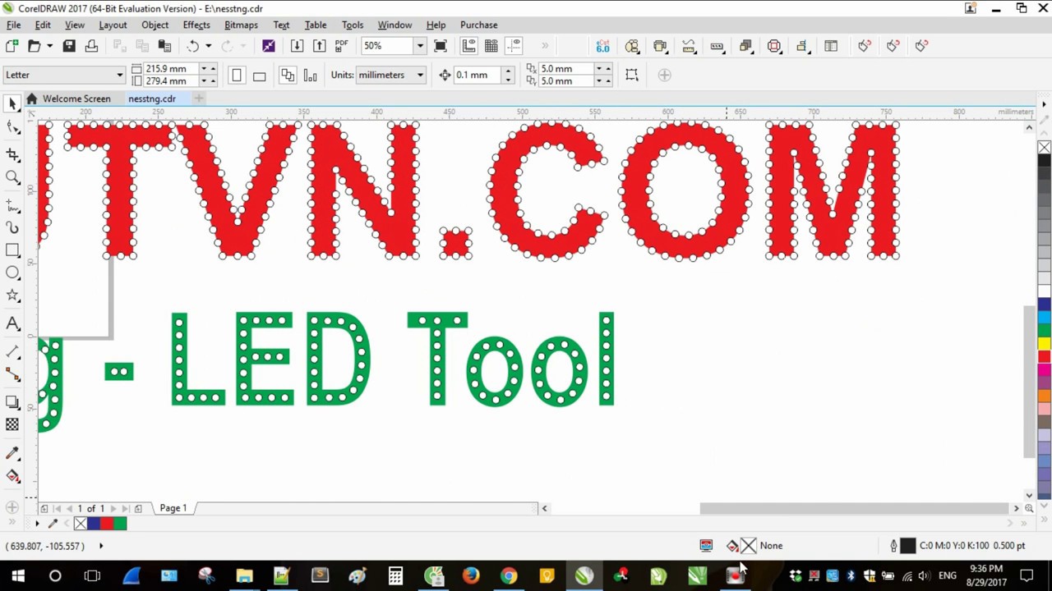Pick the red swatch in color palette
The height and width of the screenshot is (591, 1052).
pos(1045,356)
